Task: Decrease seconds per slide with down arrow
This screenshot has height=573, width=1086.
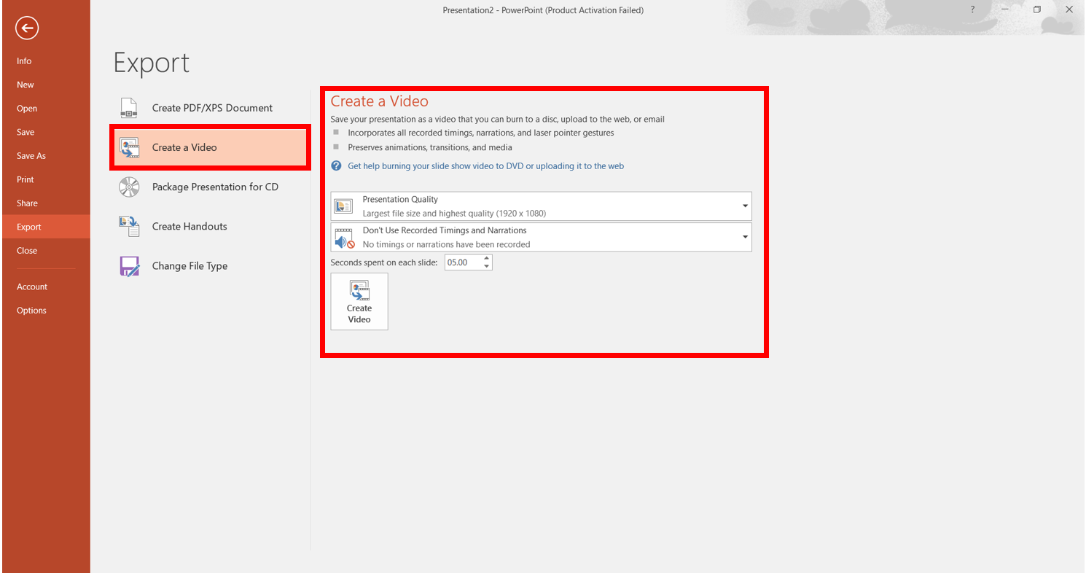Action: point(487,266)
